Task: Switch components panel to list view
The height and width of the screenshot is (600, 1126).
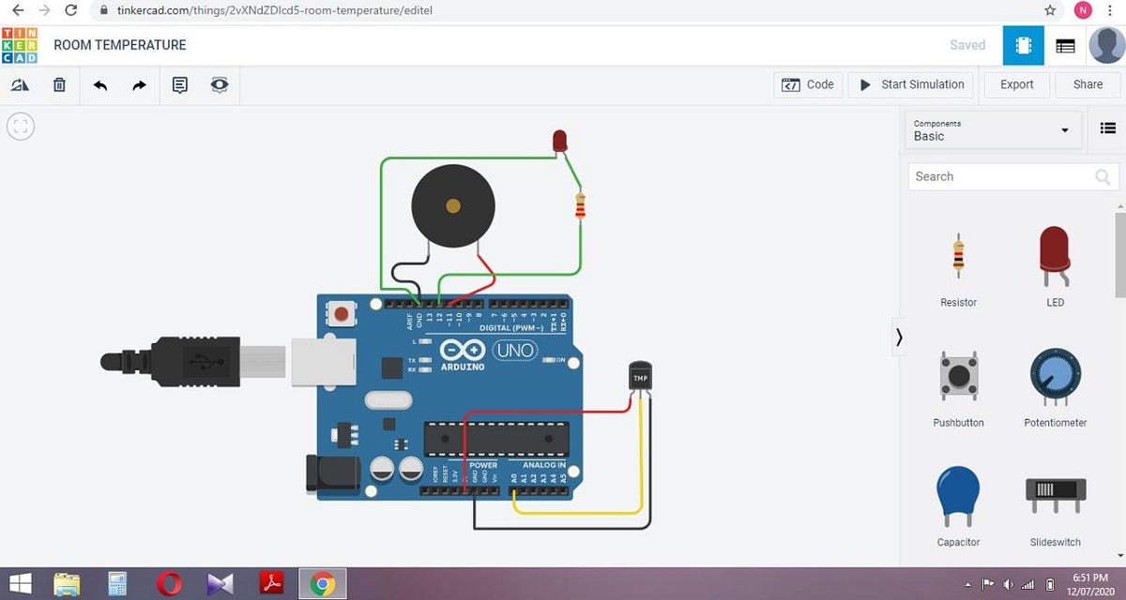Action: pyautogui.click(x=1107, y=127)
